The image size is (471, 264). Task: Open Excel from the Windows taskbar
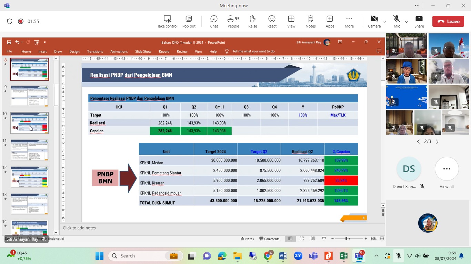click(x=343, y=256)
